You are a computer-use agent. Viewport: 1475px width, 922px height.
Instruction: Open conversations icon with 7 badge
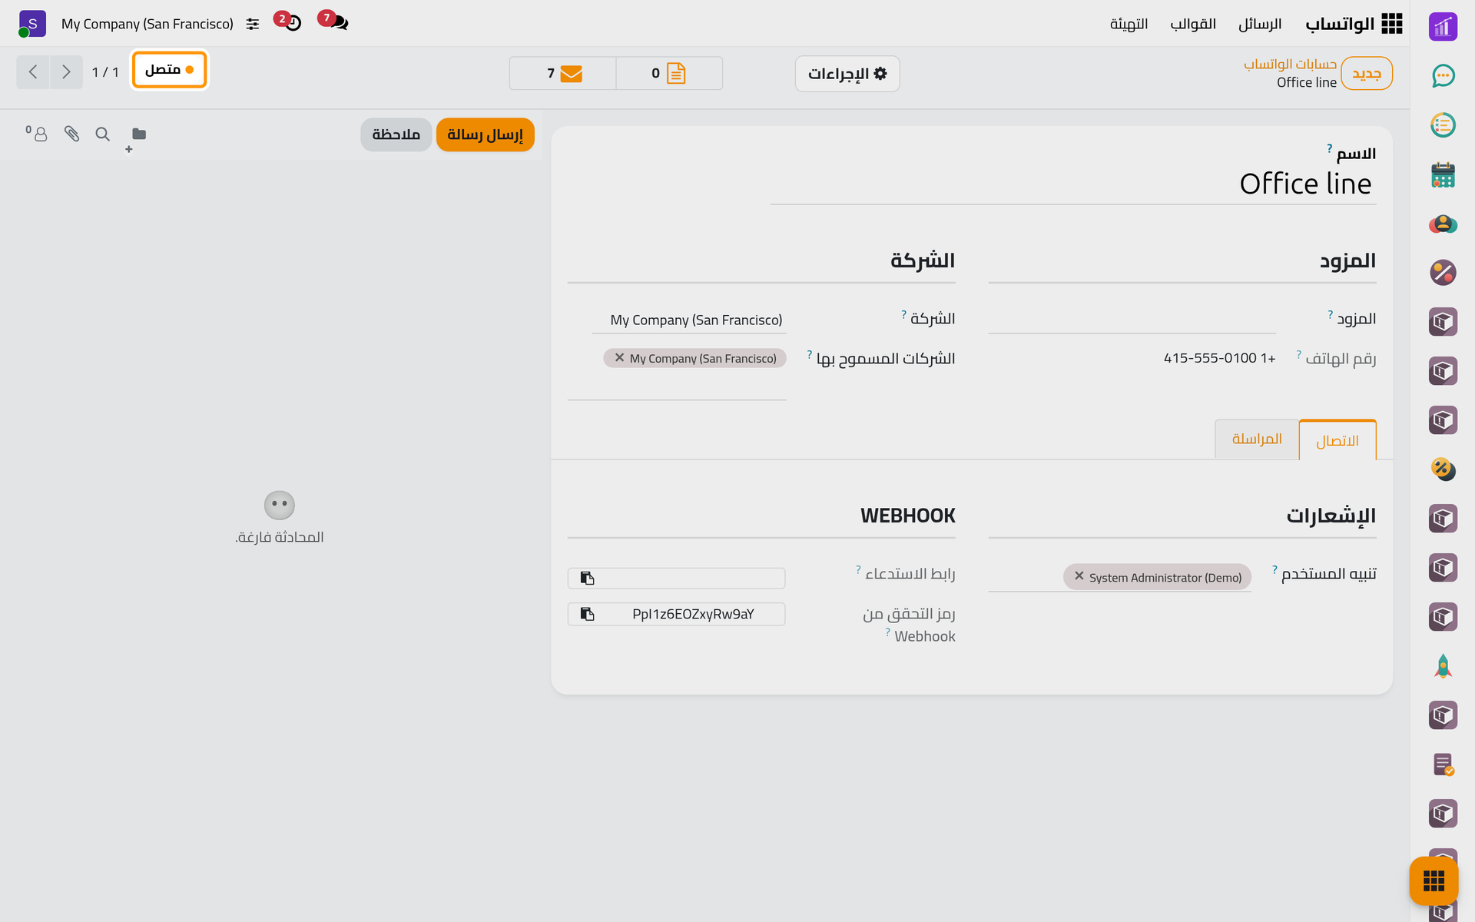[333, 21]
